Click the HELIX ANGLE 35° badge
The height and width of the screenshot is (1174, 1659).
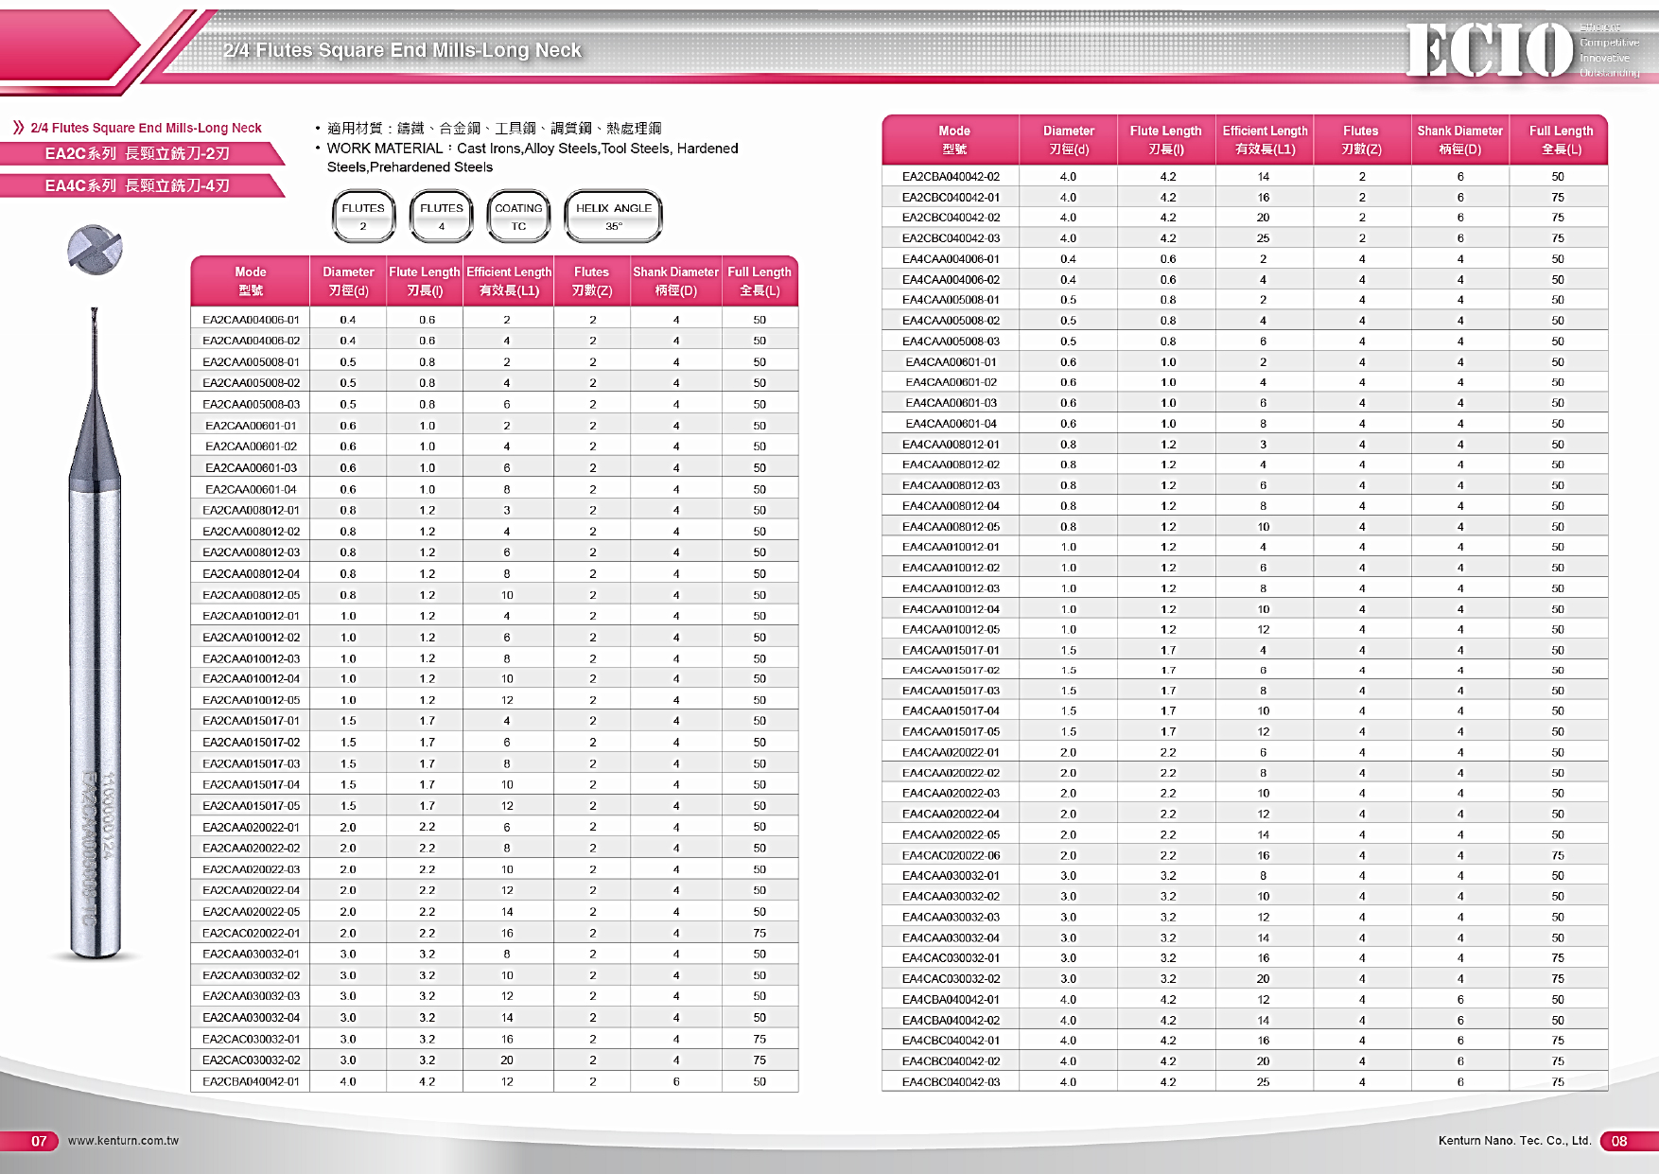pyautogui.click(x=613, y=217)
